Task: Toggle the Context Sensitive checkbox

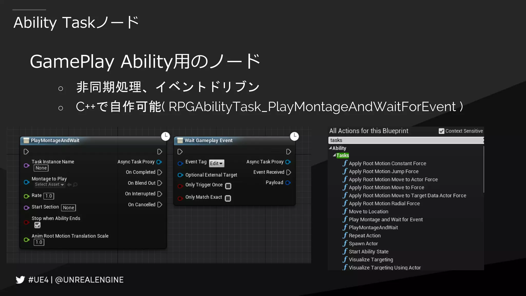Action: click(x=441, y=131)
